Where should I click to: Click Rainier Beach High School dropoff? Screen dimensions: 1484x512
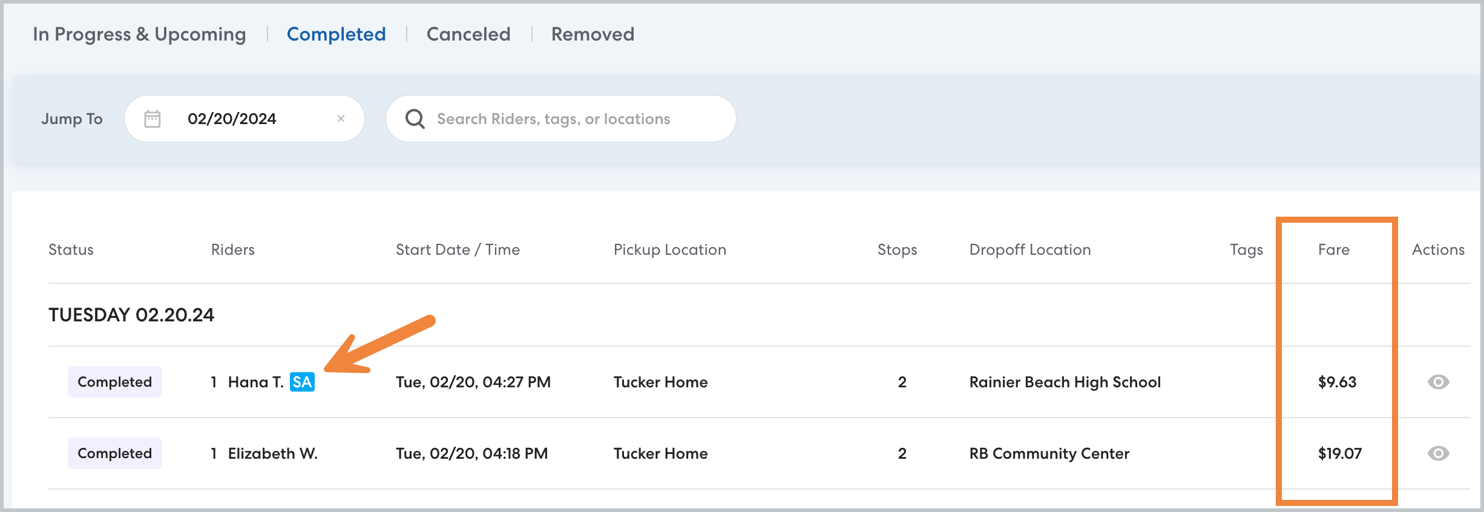pyautogui.click(x=1065, y=382)
